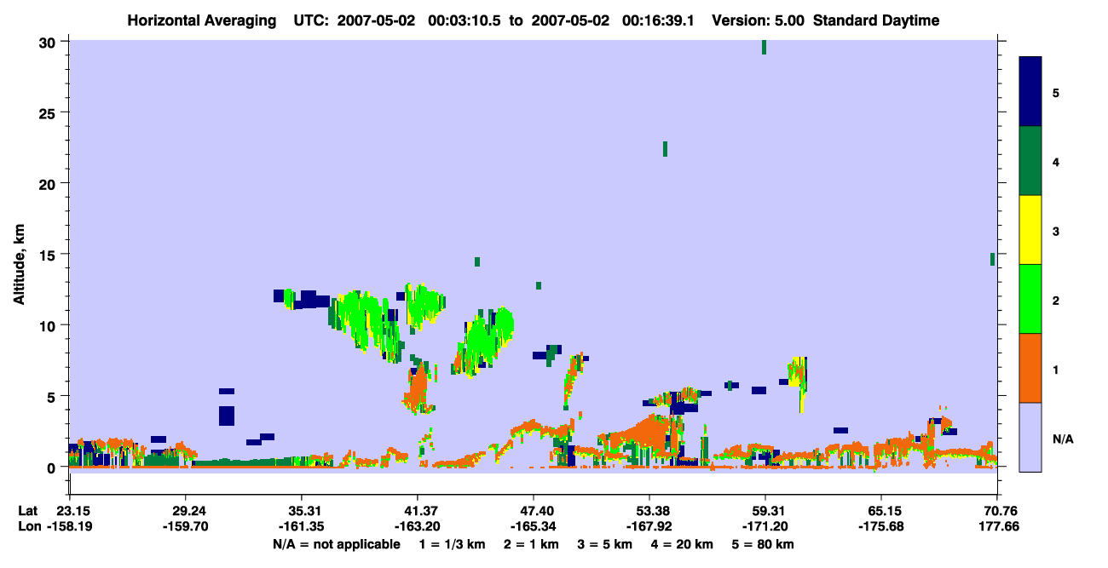
Task: Click latitude value 35.31
Action: pos(302,511)
